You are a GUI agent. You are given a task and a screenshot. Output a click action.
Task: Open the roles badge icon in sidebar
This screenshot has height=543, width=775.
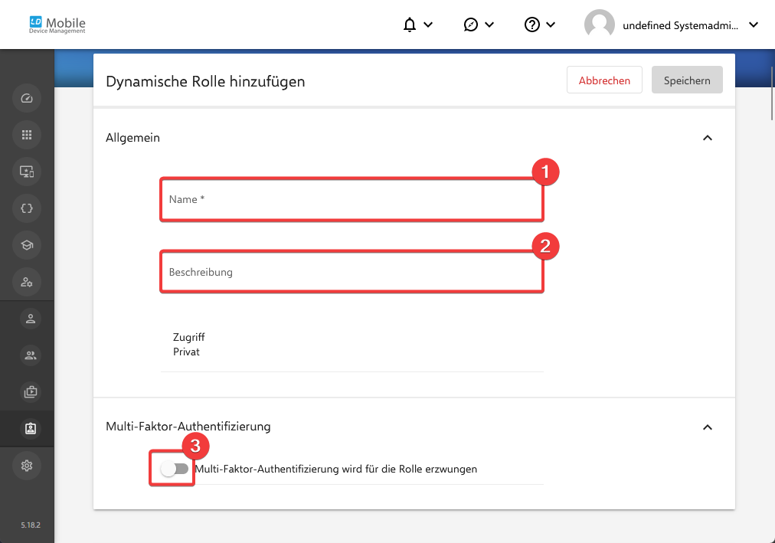(x=31, y=428)
